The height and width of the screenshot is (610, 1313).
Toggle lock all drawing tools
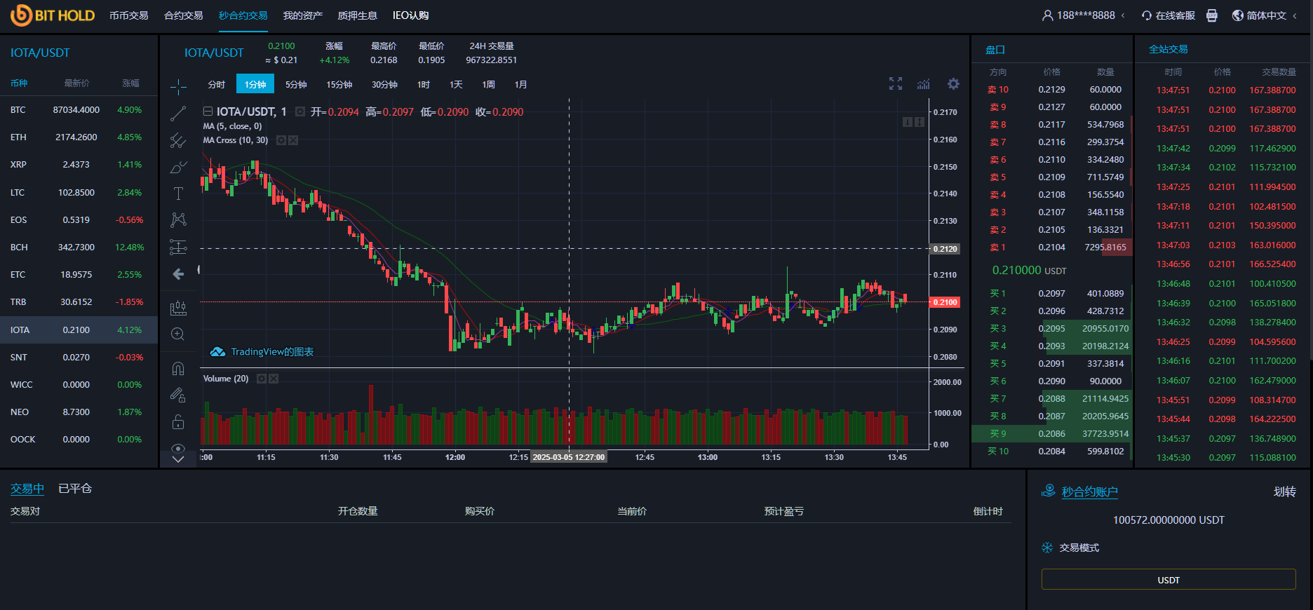pos(178,421)
